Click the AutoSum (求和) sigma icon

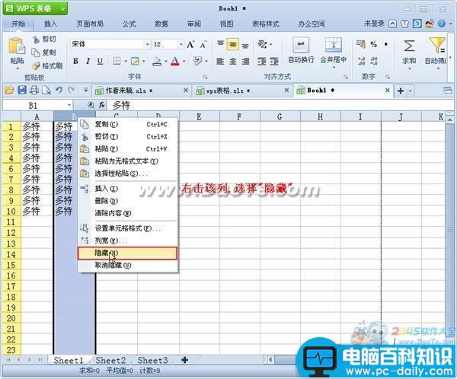[409, 46]
